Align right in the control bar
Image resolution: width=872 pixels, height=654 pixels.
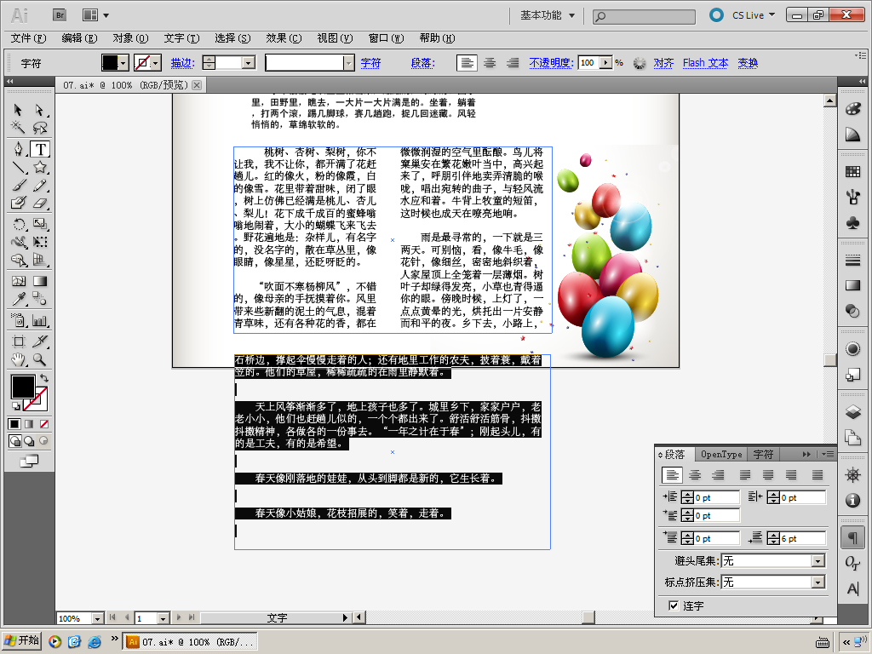513,63
